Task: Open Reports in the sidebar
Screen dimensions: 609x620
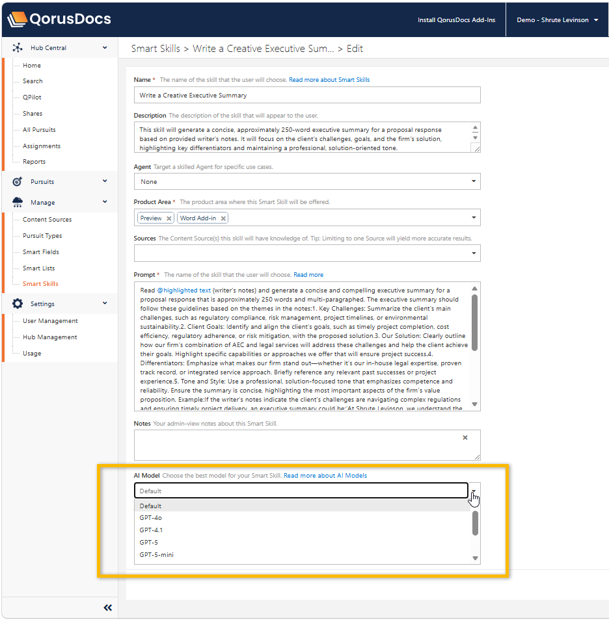Action: click(34, 162)
